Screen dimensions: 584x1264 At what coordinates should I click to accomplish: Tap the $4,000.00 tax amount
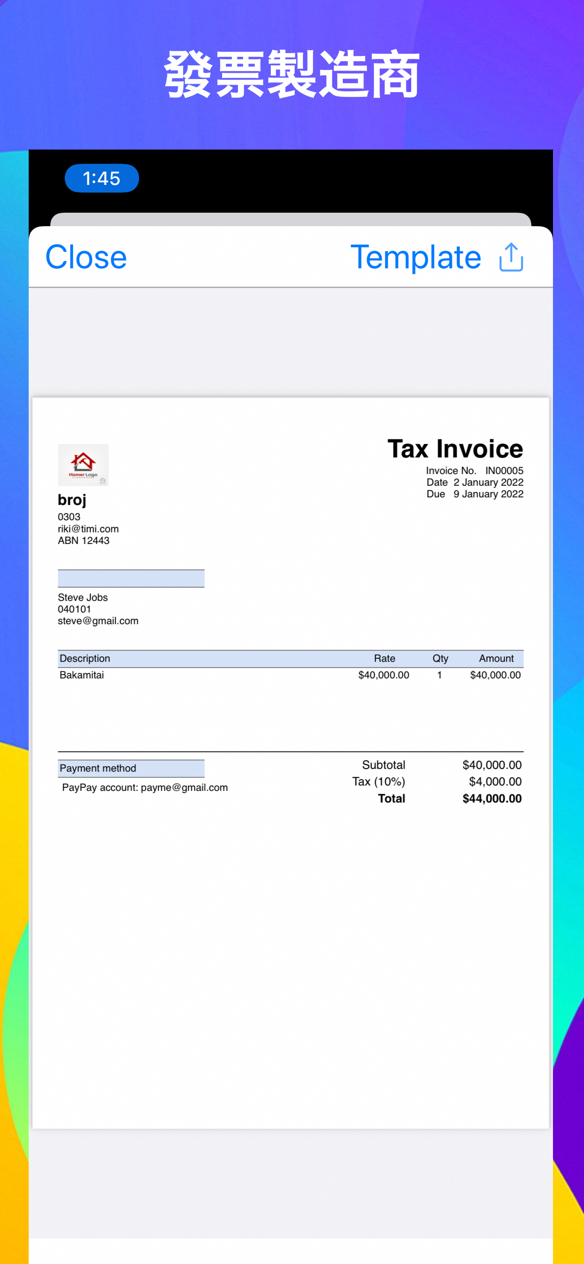pyautogui.click(x=495, y=782)
